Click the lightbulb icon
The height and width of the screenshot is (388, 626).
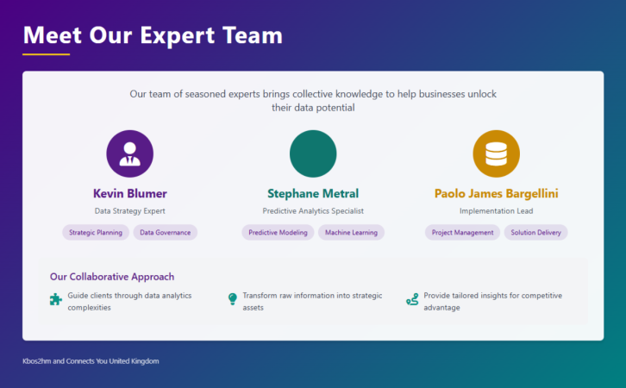click(232, 299)
